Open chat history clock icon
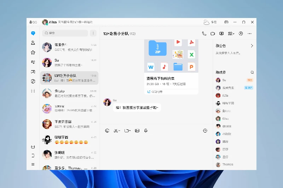Image resolution: width=283 pixels, height=188 pixels. (205, 131)
